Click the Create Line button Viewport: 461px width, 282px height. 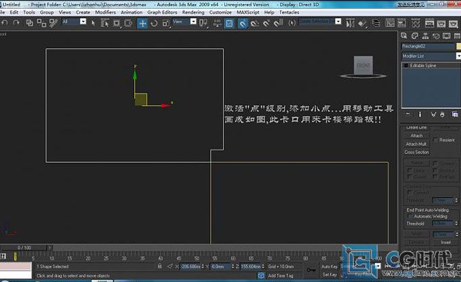(417, 127)
